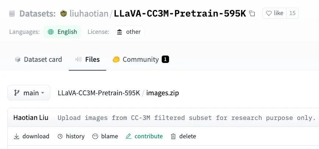The image size is (319, 149).
Task: Click the license bank icon
Action: 119,32
